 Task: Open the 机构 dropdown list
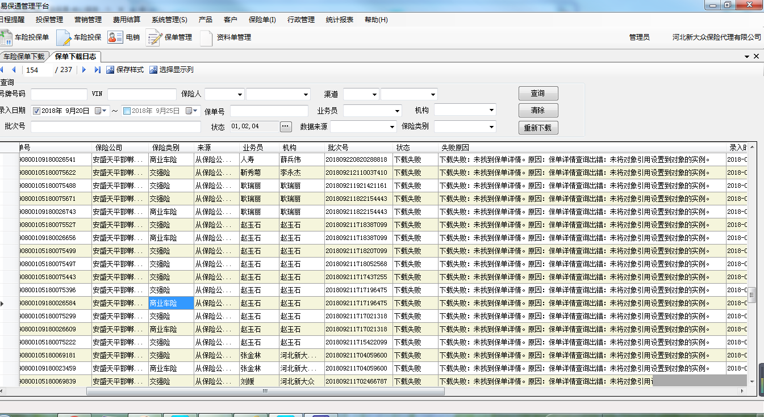(491, 110)
